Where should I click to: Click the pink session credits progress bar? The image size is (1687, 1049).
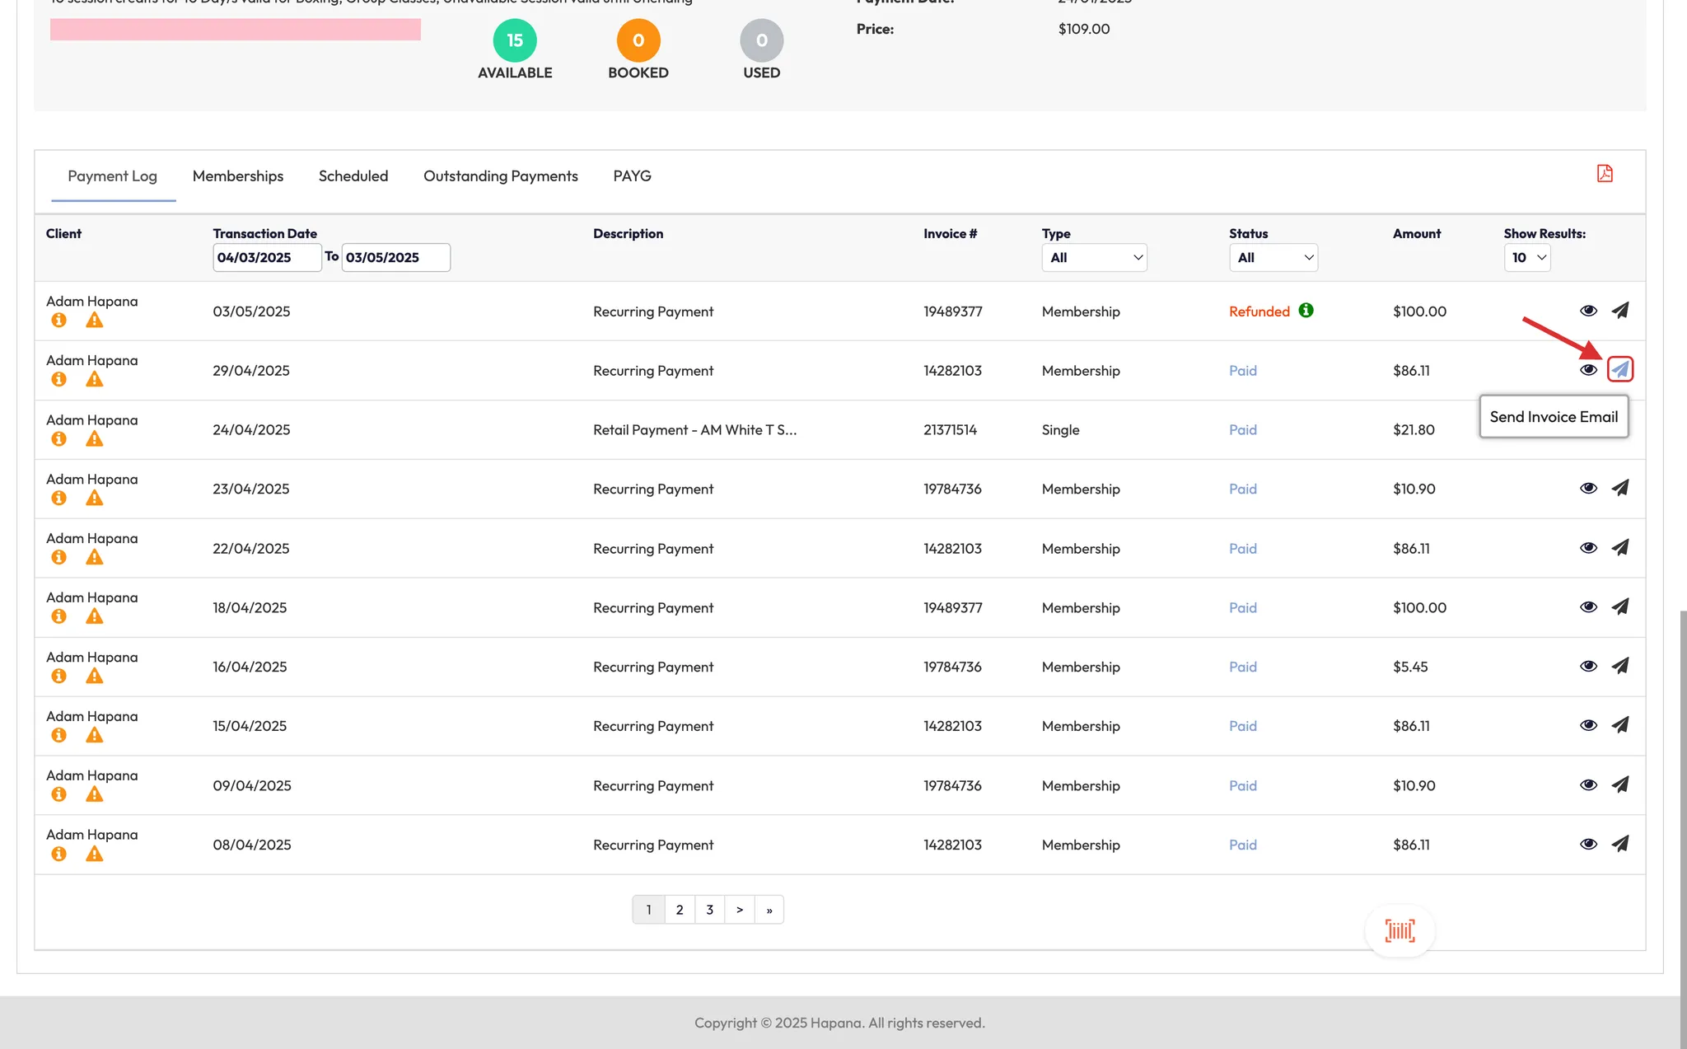(235, 30)
